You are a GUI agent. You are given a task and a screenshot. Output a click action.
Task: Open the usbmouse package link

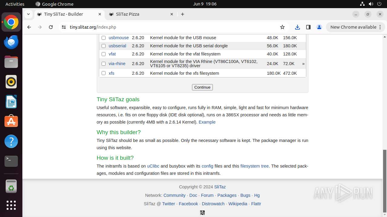tap(119, 38)
